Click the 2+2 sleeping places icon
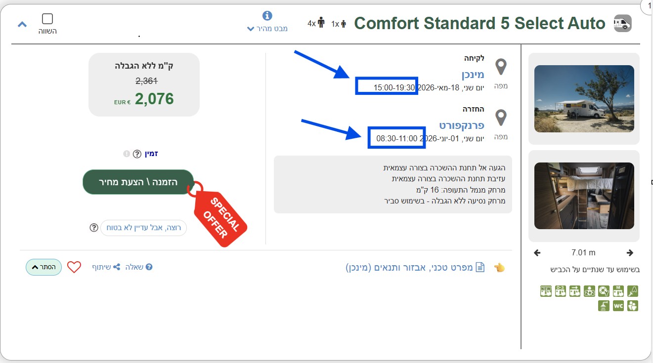Image resolution: width=653 pixels, height=363 pixels. click(x=589, y=291)
